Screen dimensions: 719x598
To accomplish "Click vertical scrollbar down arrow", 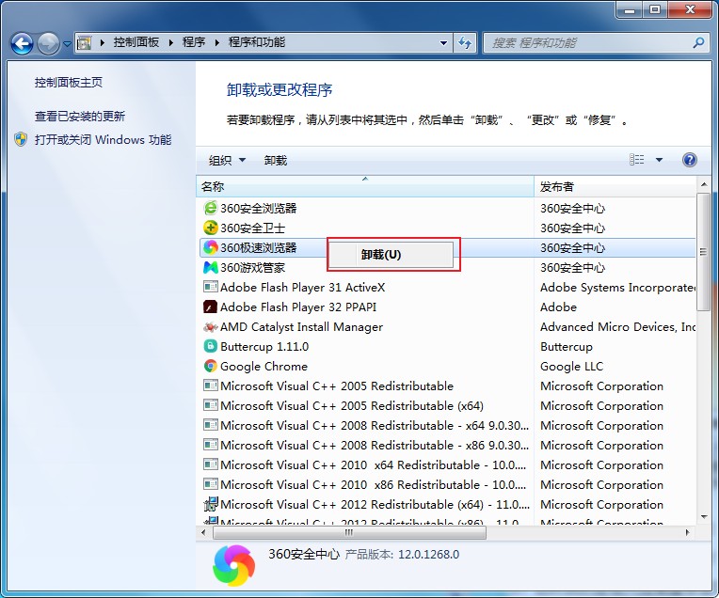I will [x=703, y=517].
